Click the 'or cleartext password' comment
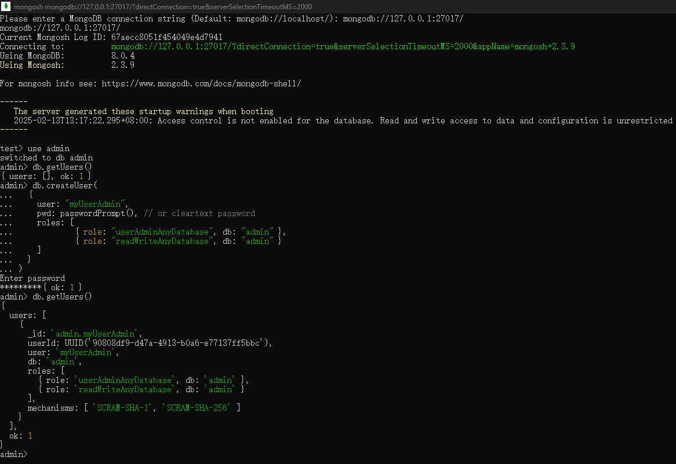The height and width of the screenshot is (464, 676). (x=206, y=213)
